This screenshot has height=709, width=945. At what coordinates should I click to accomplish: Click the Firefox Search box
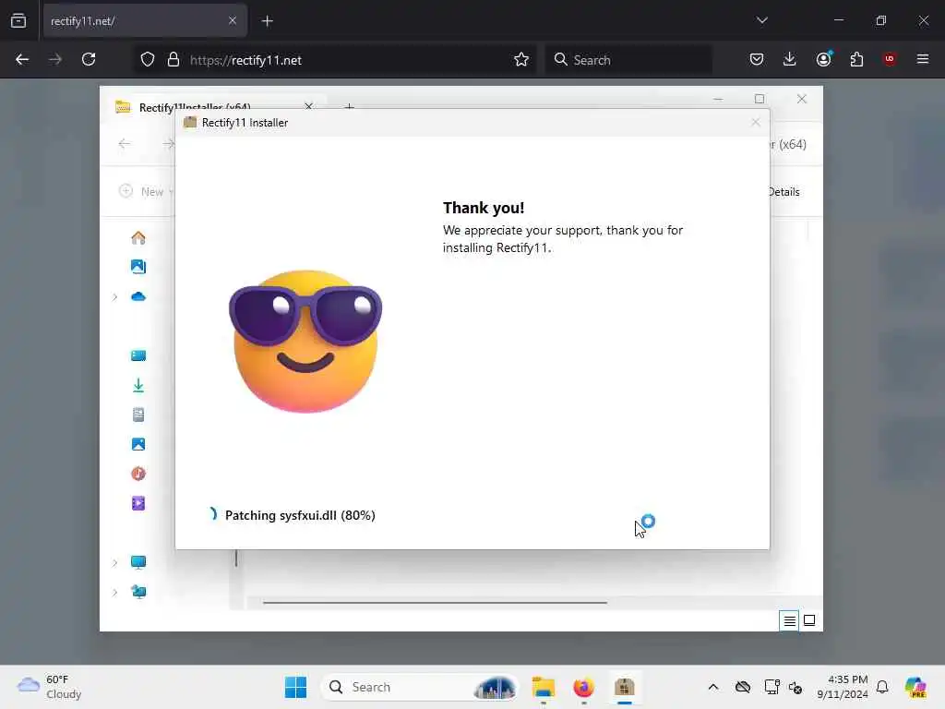pos(628,60)
